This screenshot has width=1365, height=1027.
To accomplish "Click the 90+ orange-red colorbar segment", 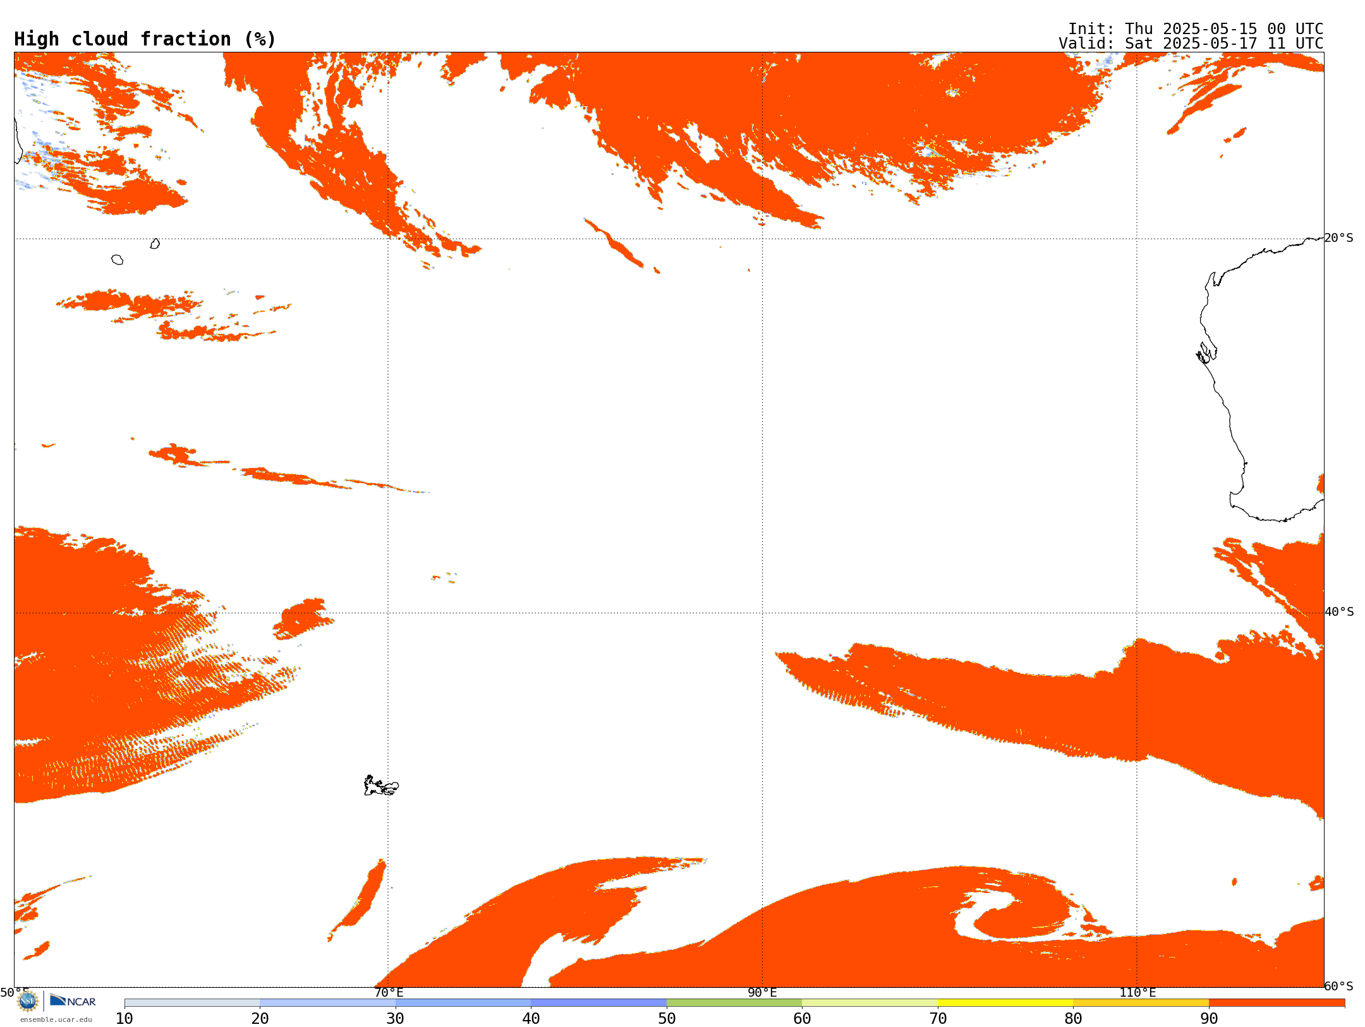I will coord(1277,1003).
